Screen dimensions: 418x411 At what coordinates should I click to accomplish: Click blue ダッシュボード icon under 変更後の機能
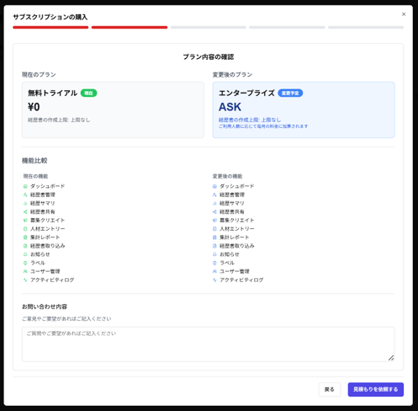(214, 186)
